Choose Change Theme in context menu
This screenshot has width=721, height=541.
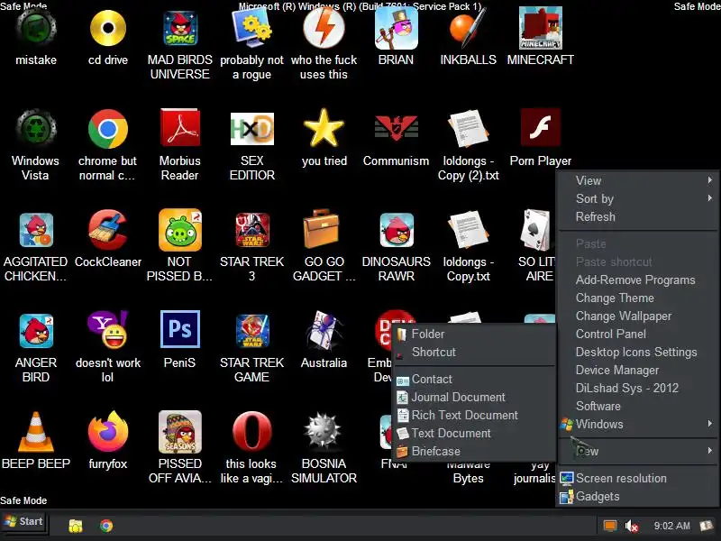point(637,298)
